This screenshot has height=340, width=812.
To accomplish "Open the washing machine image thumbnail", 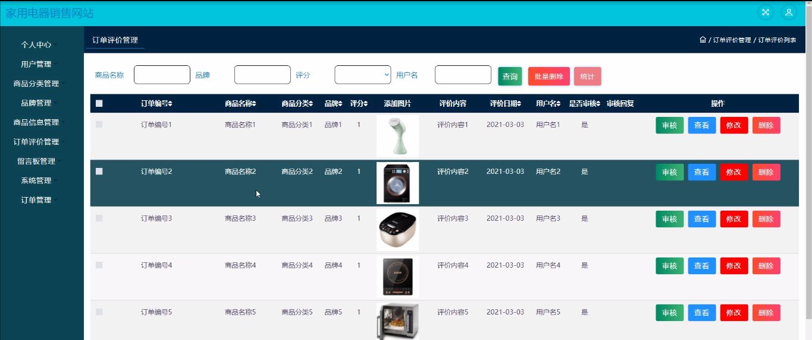I will click(397, 183).
